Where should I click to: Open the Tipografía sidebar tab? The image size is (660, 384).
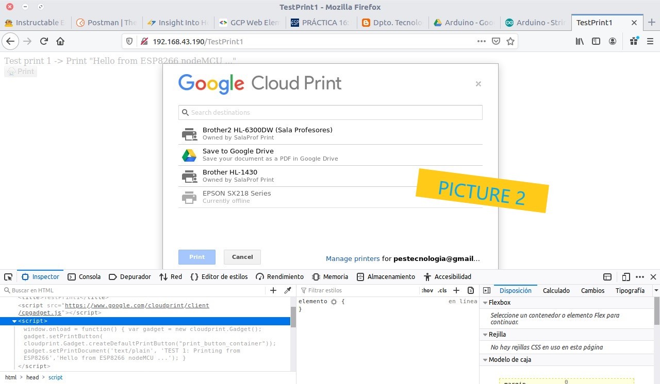click(x=630, y=290)
